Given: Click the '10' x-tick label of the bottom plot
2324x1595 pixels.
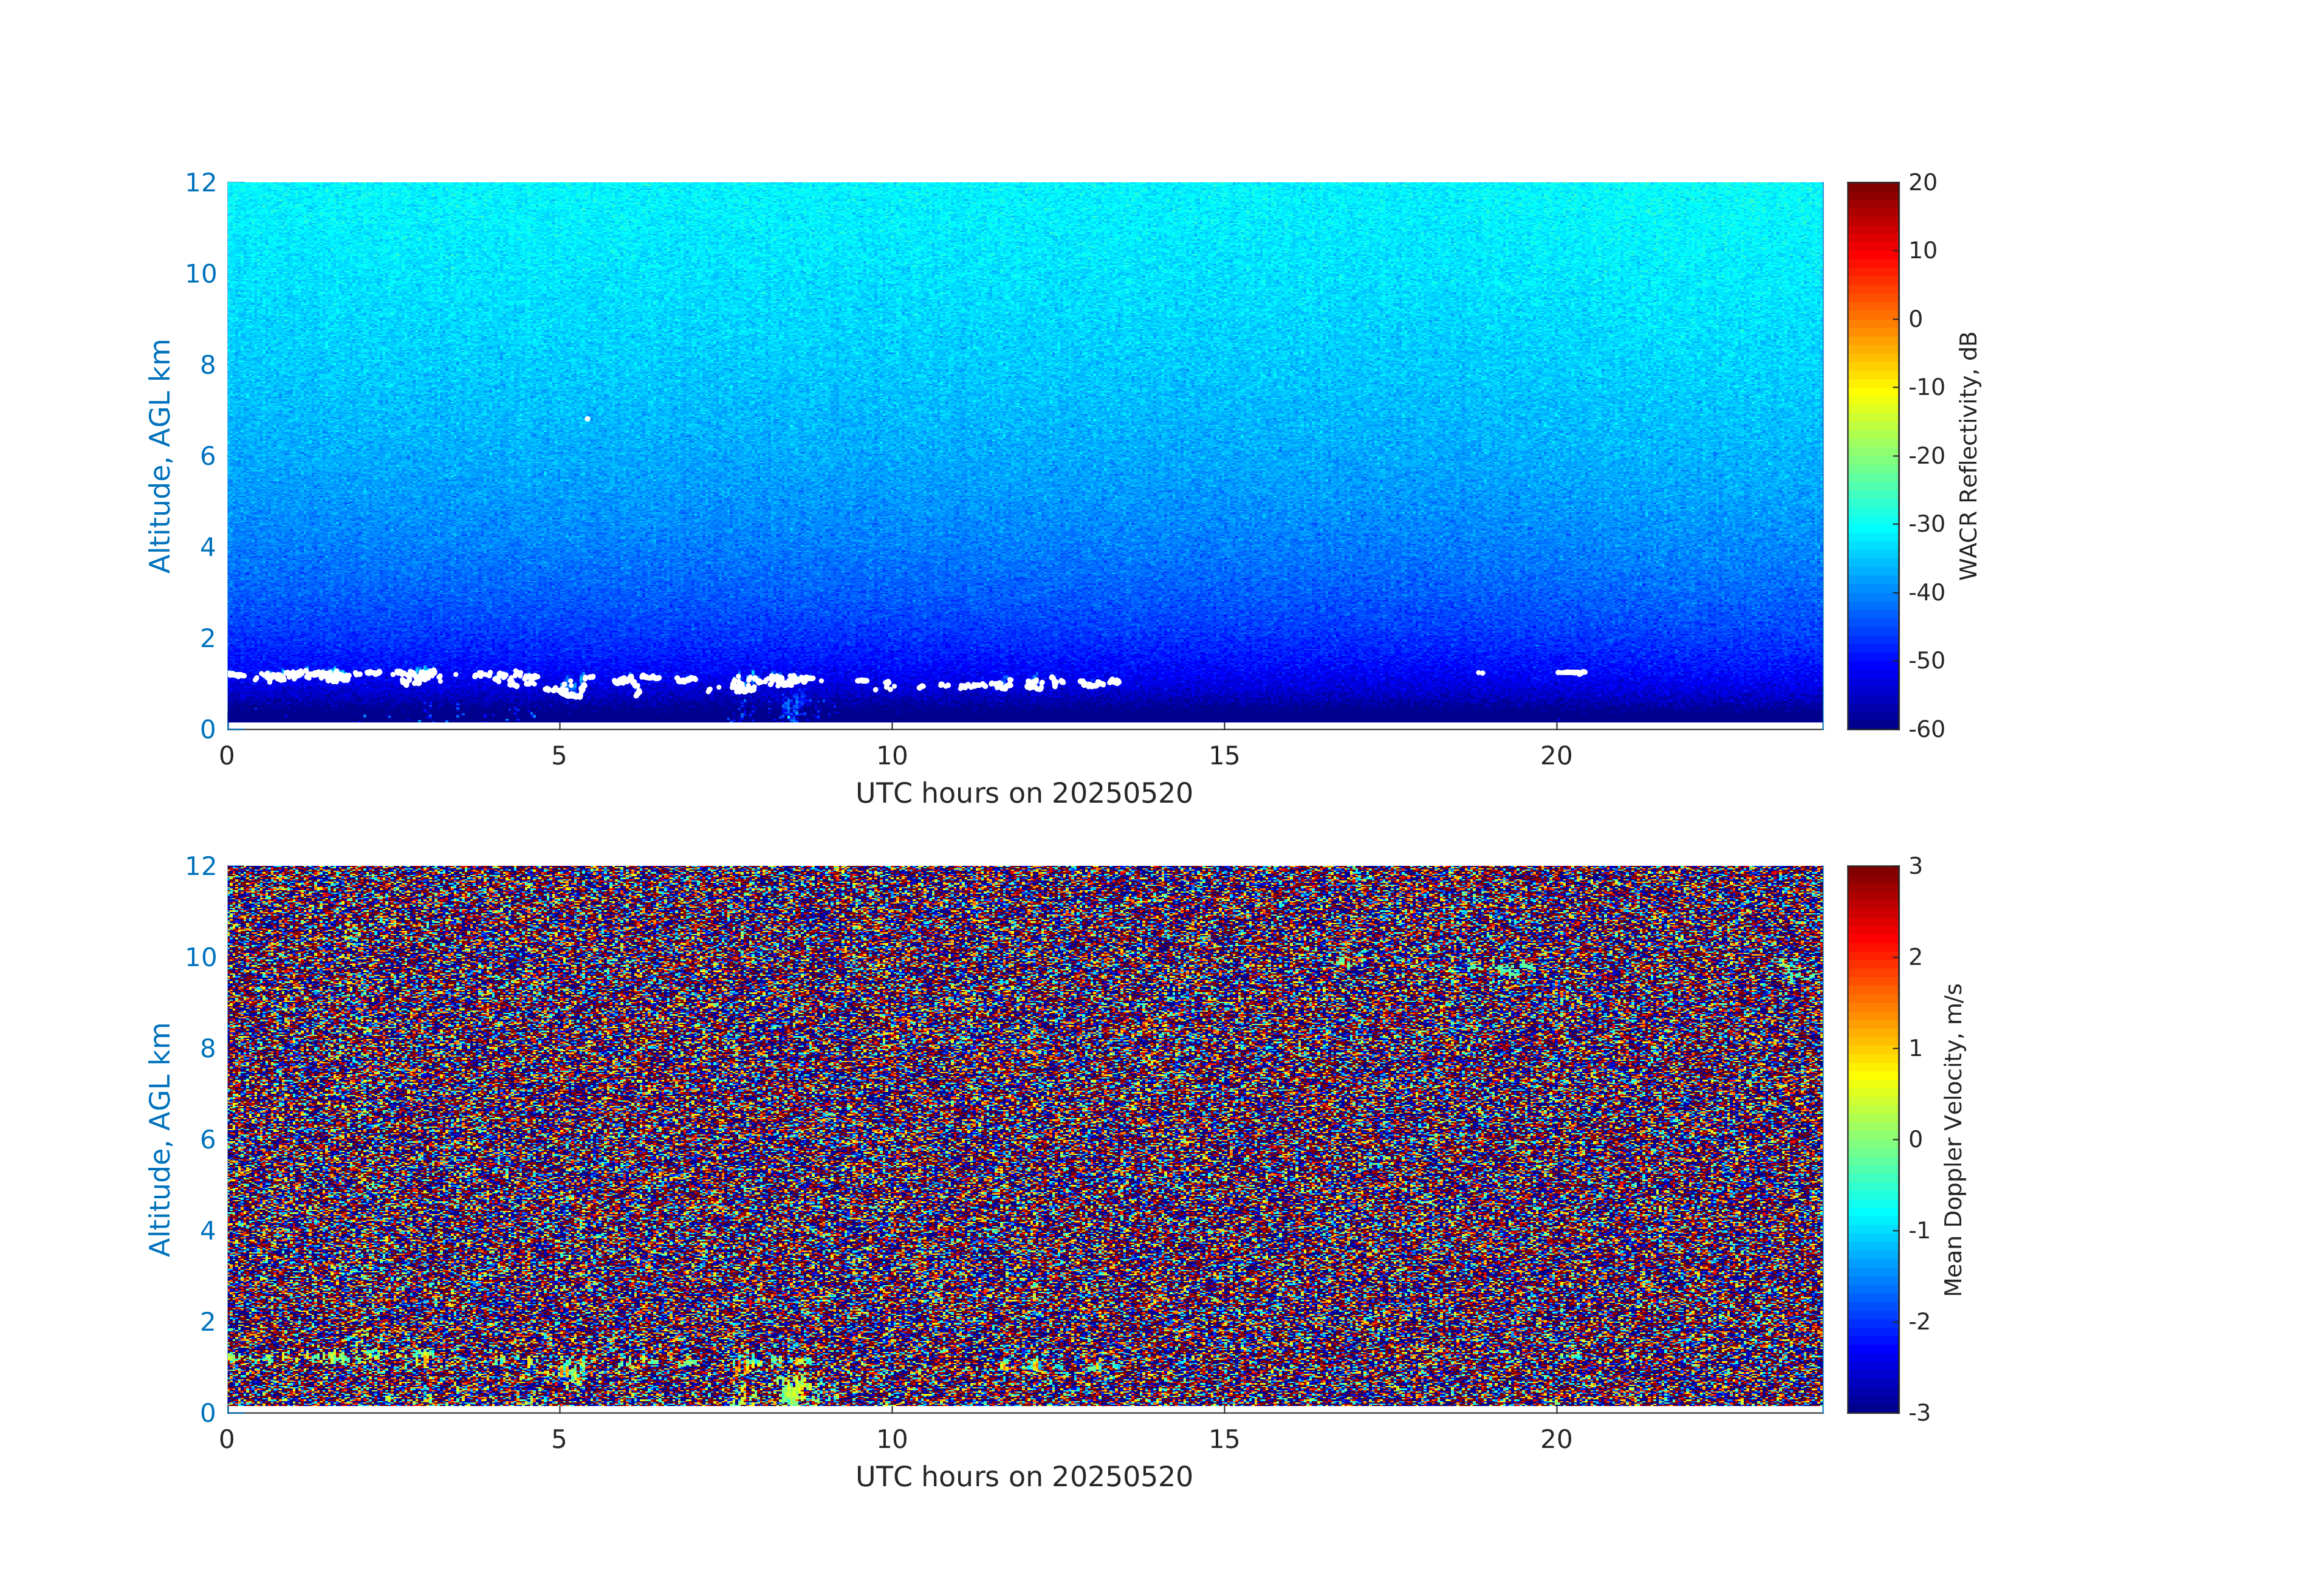Looking at the screenshot, I should tap(892, 1439).
